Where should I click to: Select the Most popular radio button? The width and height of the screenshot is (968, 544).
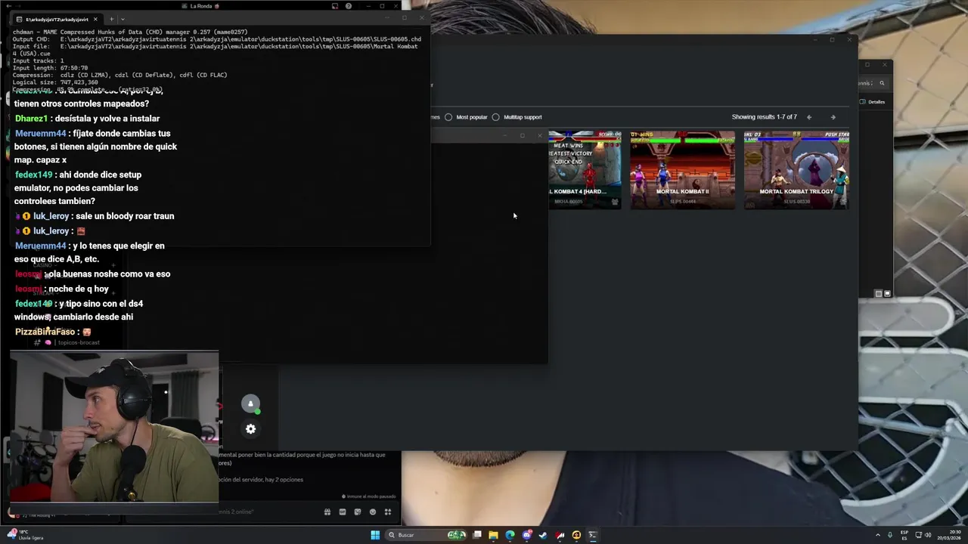pos(448,117)
